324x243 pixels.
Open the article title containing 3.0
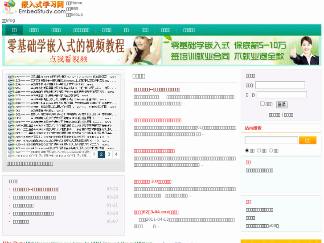coord(152,181)
